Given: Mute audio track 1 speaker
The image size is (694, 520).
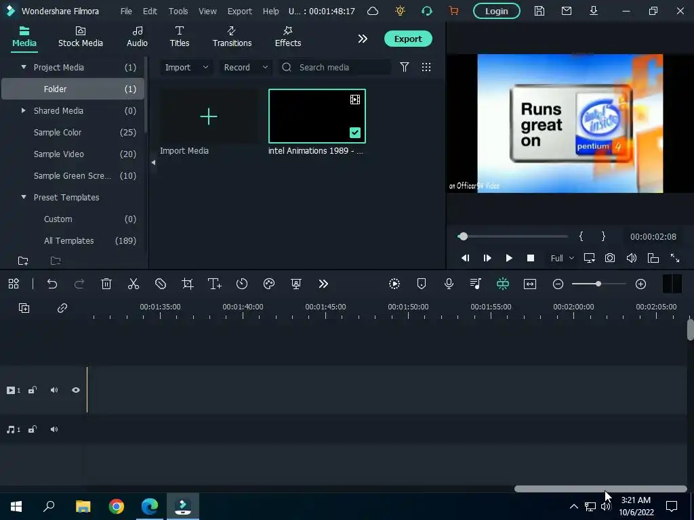Looking at the screenshot, I should [x=54, y=429].
